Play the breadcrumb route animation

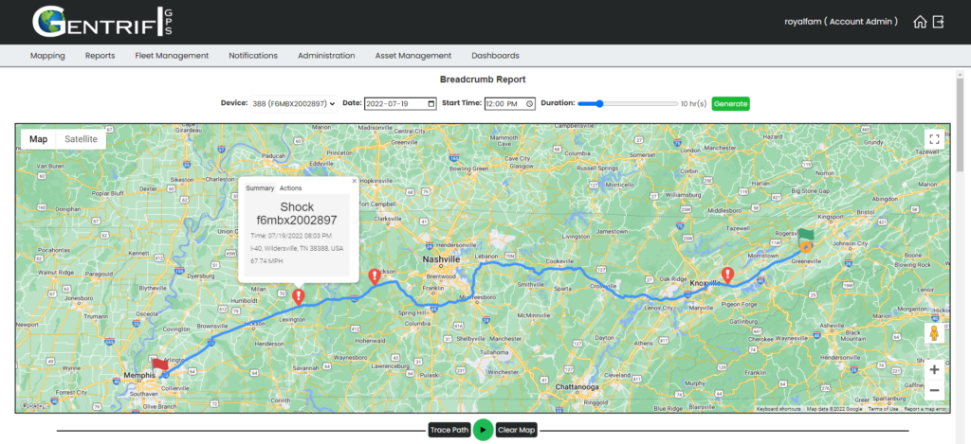[x=483, y=430]
